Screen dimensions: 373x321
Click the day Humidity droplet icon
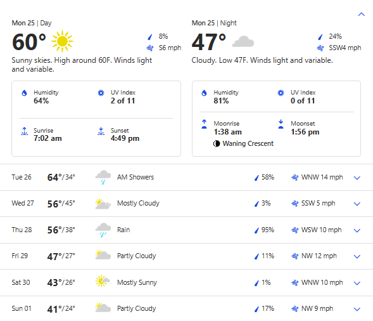pos(24,93)
